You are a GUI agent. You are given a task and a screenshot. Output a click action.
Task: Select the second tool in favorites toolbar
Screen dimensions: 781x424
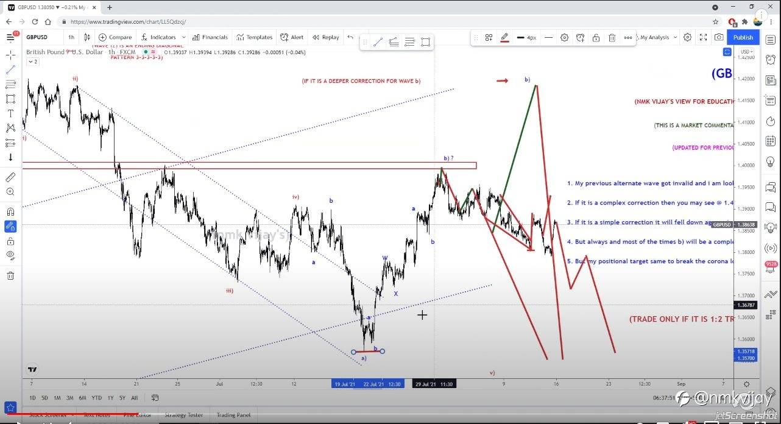pos(394,42)
